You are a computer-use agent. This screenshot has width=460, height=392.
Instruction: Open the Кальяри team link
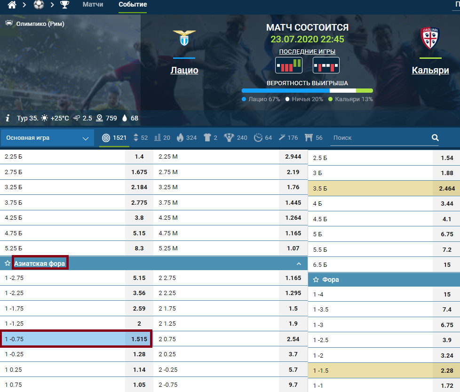point(430,71)
